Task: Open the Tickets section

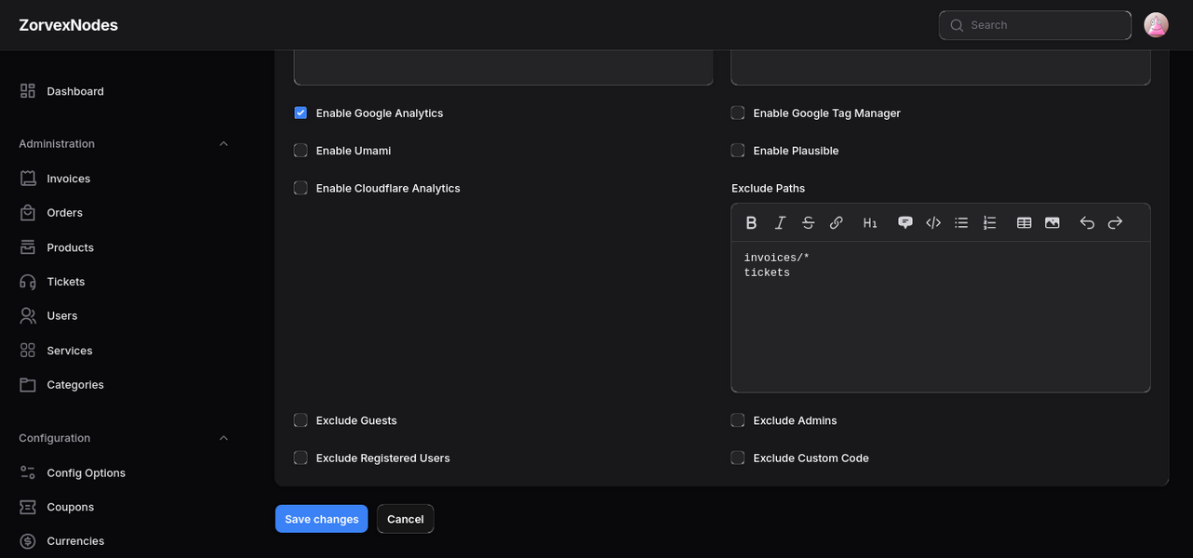Action: [66, 282]
